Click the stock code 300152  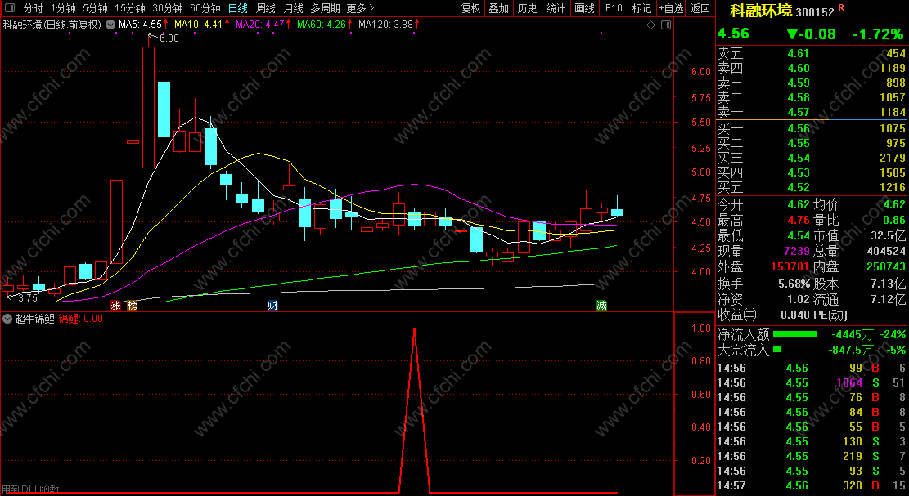pyautogui.click(x=815, y=12)
